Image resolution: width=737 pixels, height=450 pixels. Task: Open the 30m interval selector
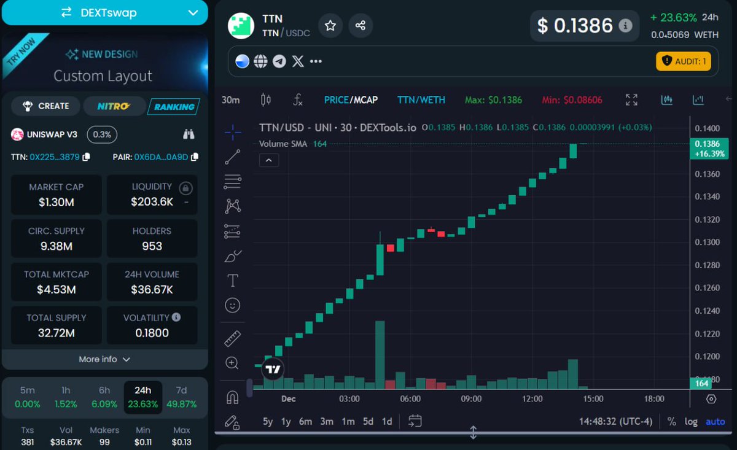230,99
